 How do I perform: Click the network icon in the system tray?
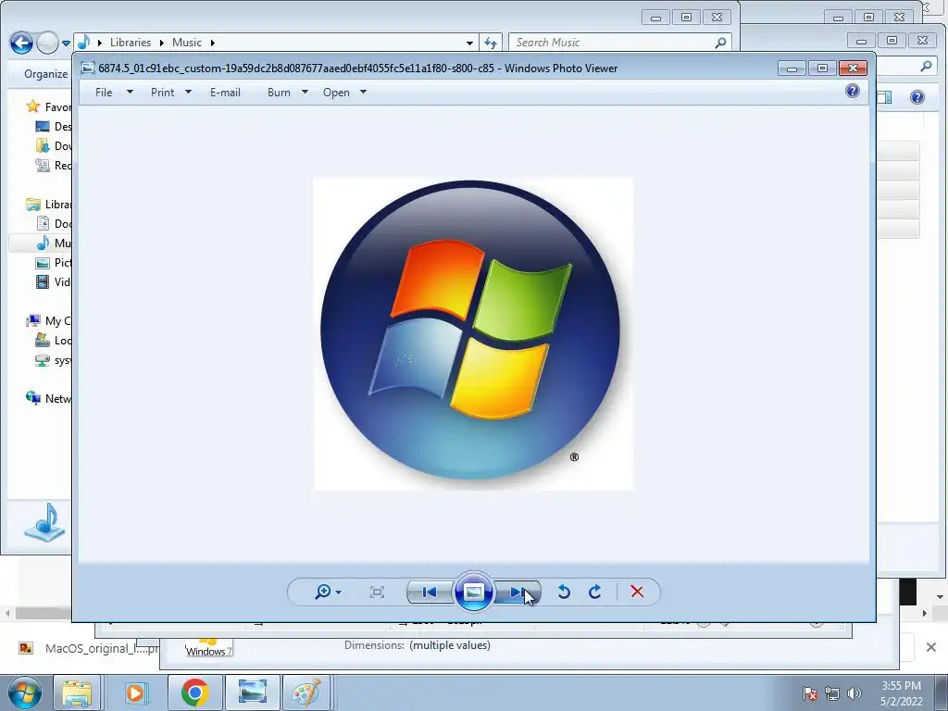(832, 693)
